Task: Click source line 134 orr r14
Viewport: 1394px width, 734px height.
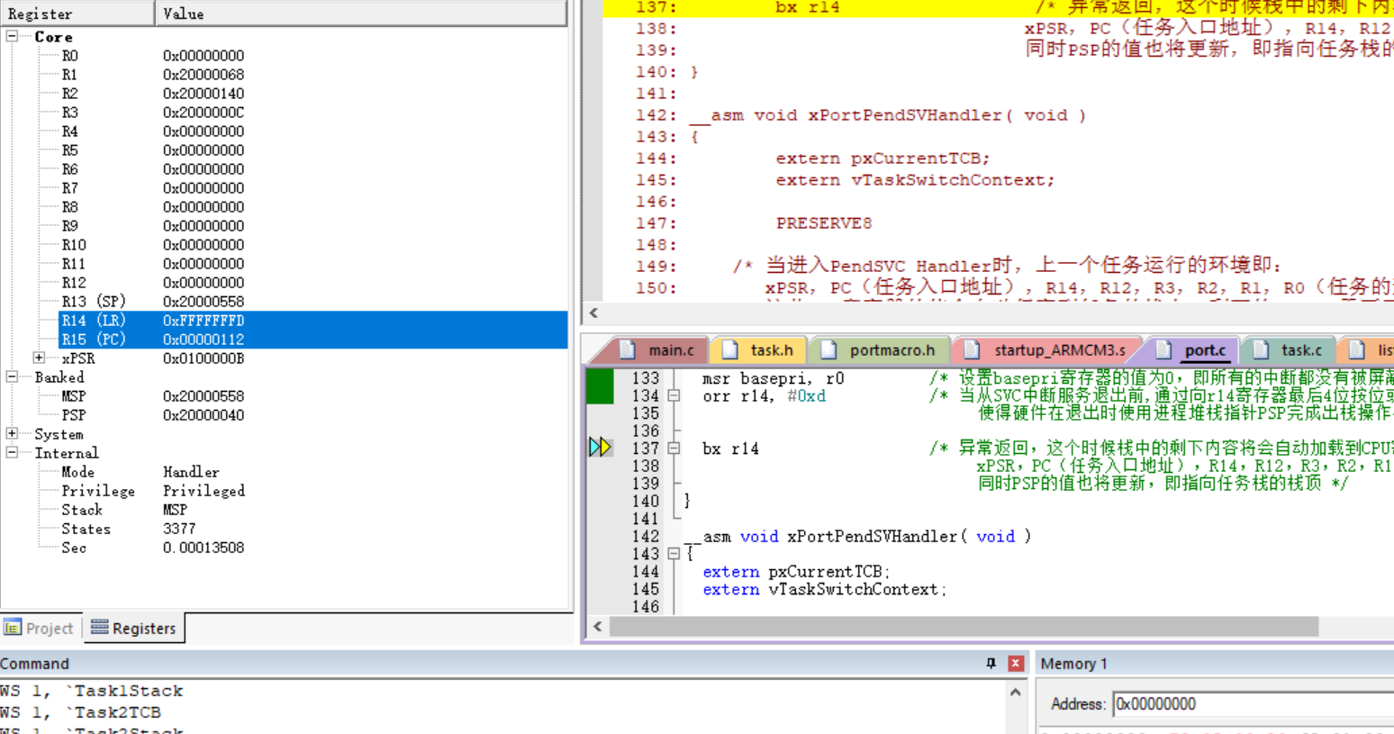Action: coord(764,396)
